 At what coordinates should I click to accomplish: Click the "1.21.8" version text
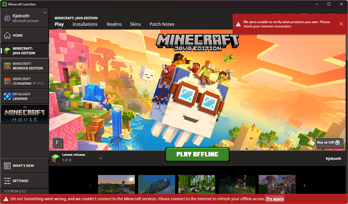coord(67,160)
